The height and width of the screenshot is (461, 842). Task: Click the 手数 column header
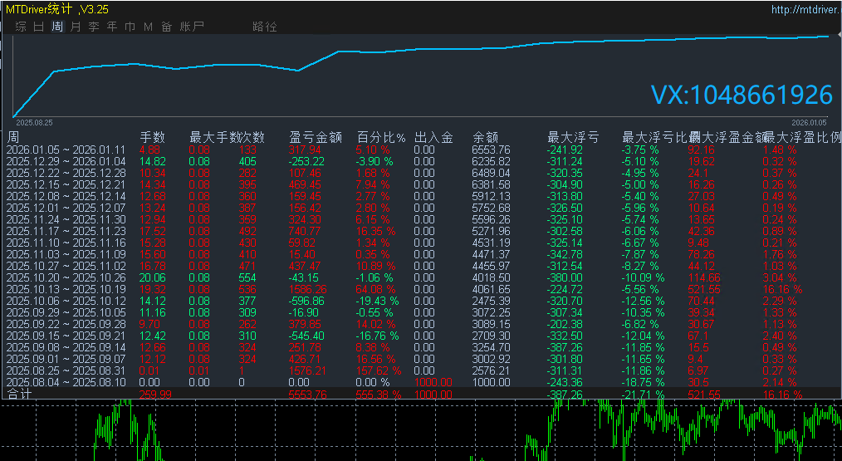(152, 137)
